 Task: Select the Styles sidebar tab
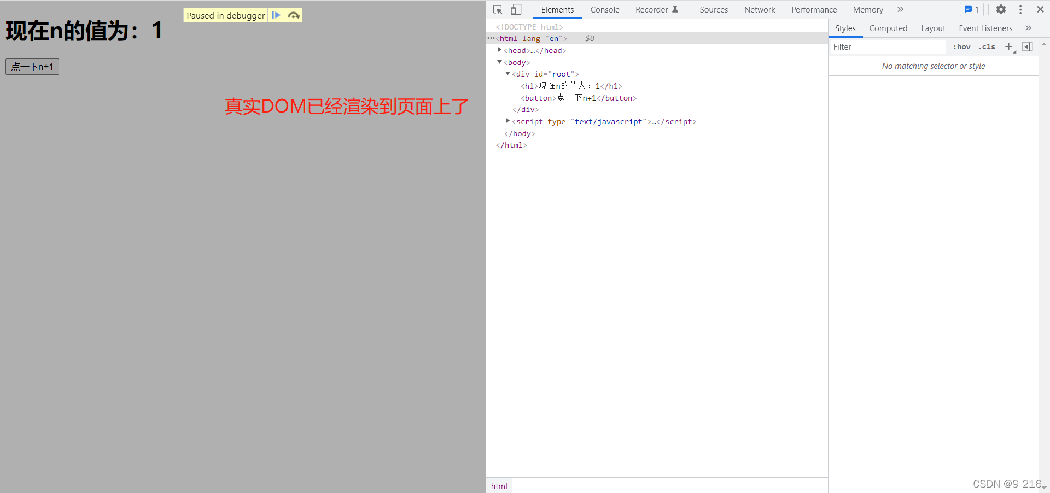pos(845,28)
